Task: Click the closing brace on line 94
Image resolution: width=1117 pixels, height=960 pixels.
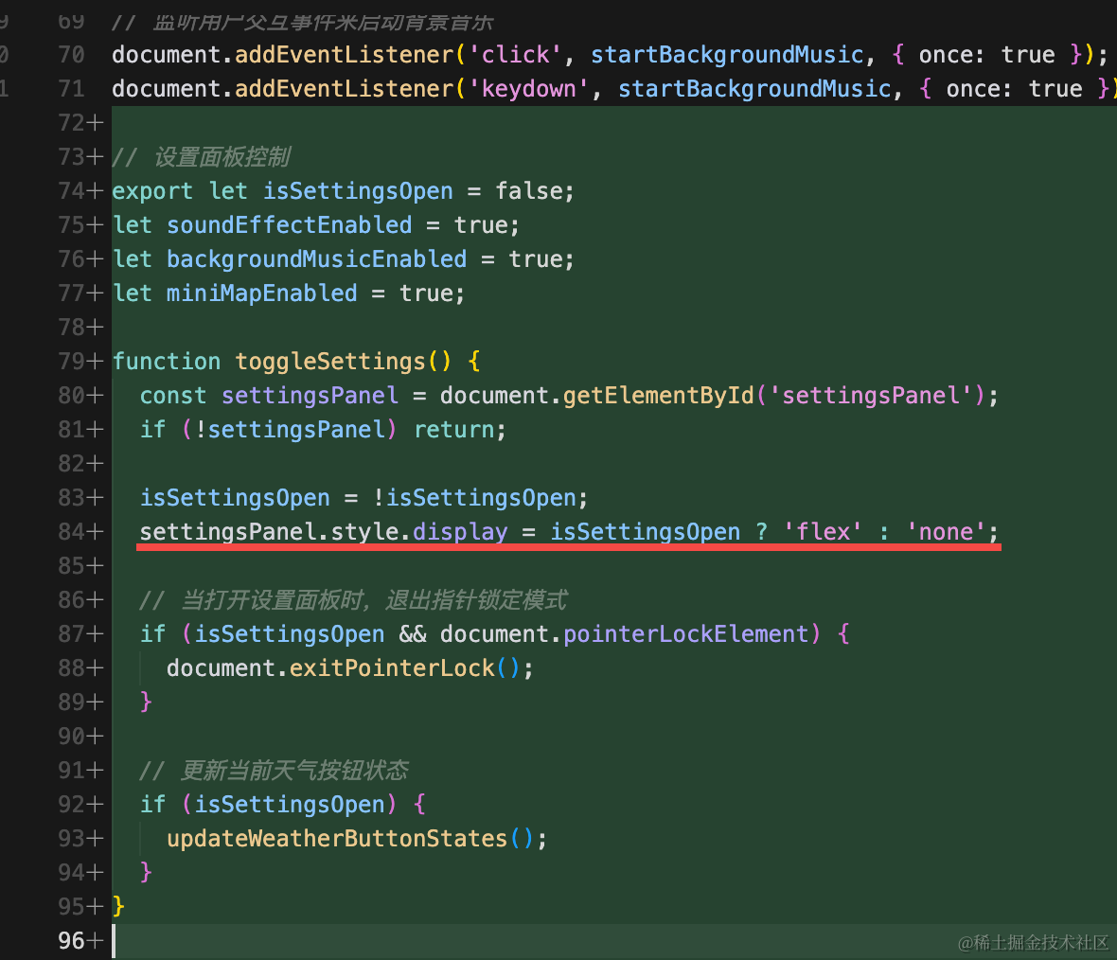Action: pos(146,872)
